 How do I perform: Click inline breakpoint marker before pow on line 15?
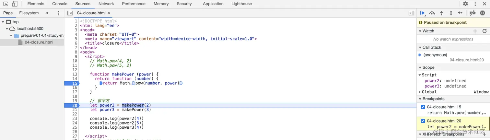click(134, 83)
